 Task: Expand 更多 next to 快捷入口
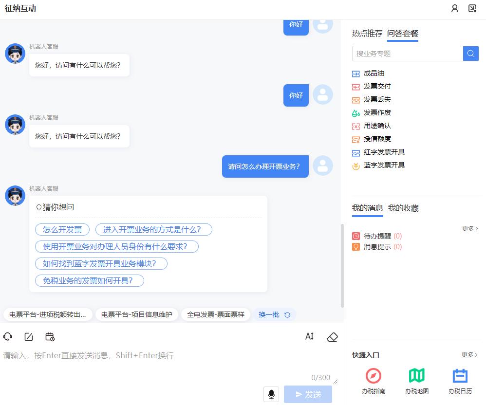pos(469,355)
